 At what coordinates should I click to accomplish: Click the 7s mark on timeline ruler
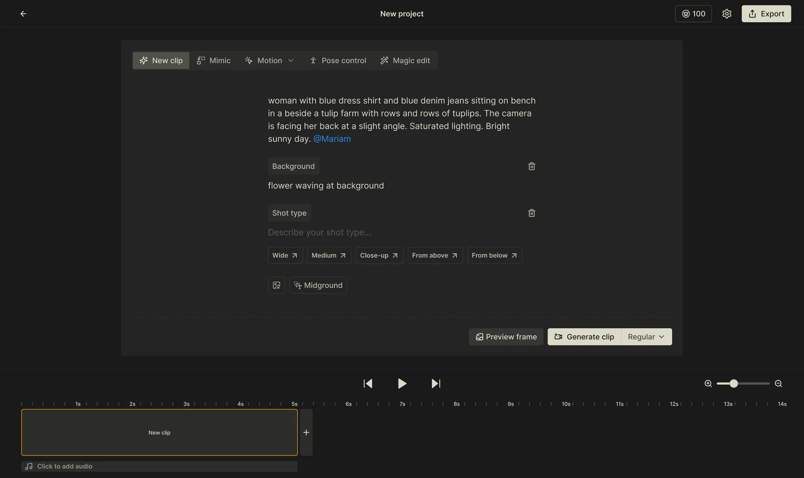coord(402,404)
